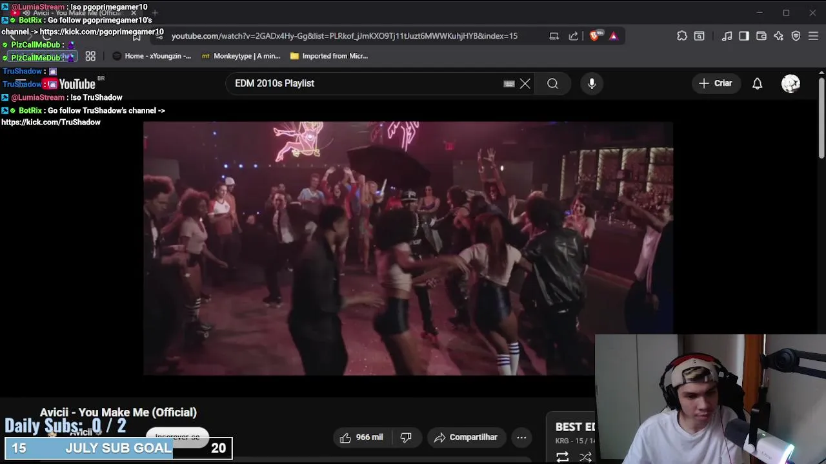Open browser extensions puzzle icon
Screen dimensions: 826x464
click(x=682, y=36)
